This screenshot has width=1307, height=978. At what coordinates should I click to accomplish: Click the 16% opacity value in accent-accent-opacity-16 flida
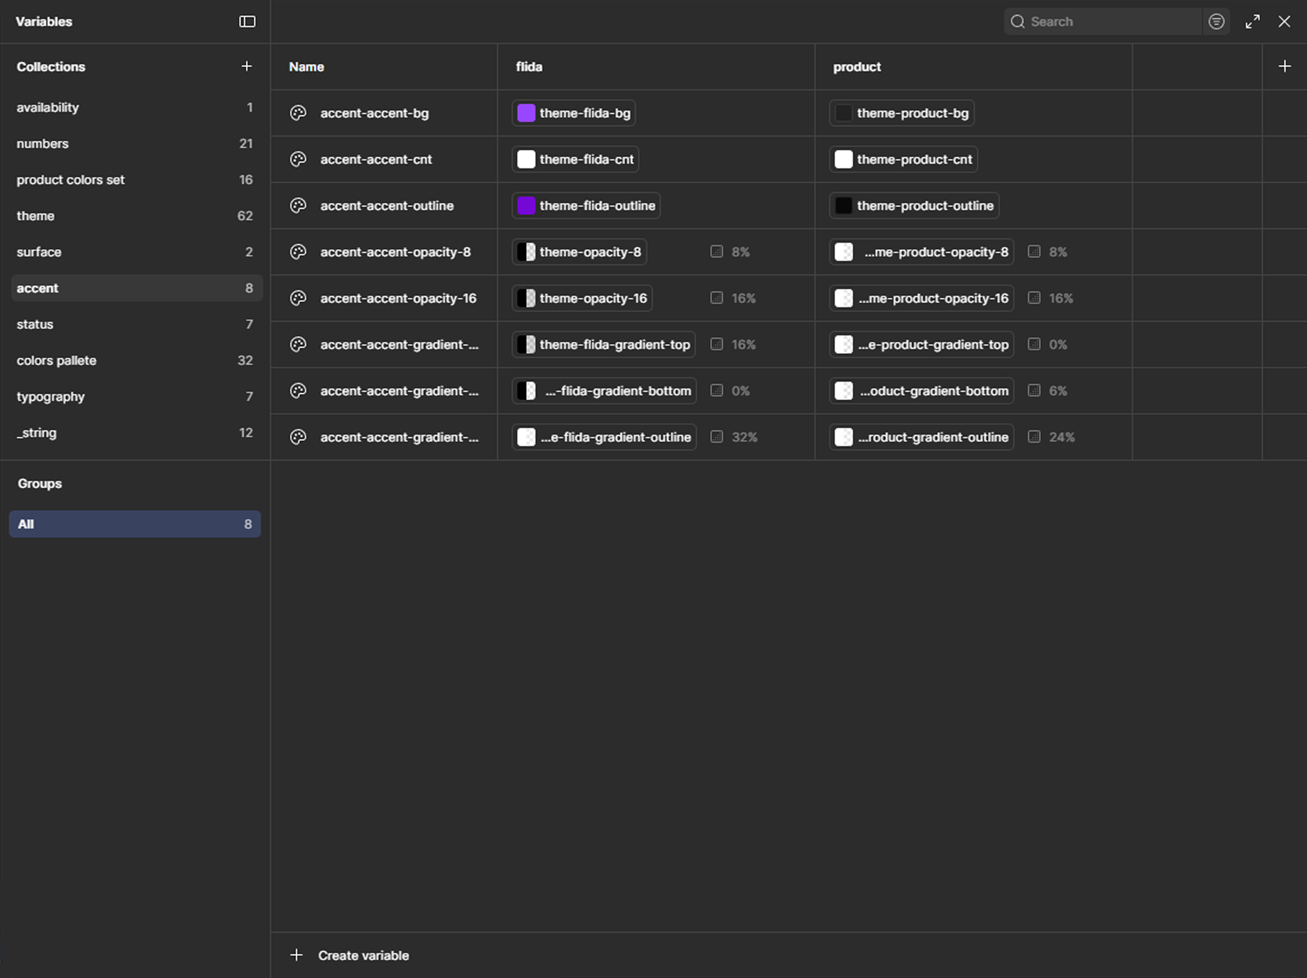coord(743,298)
